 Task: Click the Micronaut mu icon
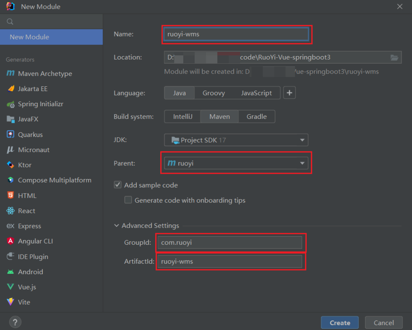10,150
